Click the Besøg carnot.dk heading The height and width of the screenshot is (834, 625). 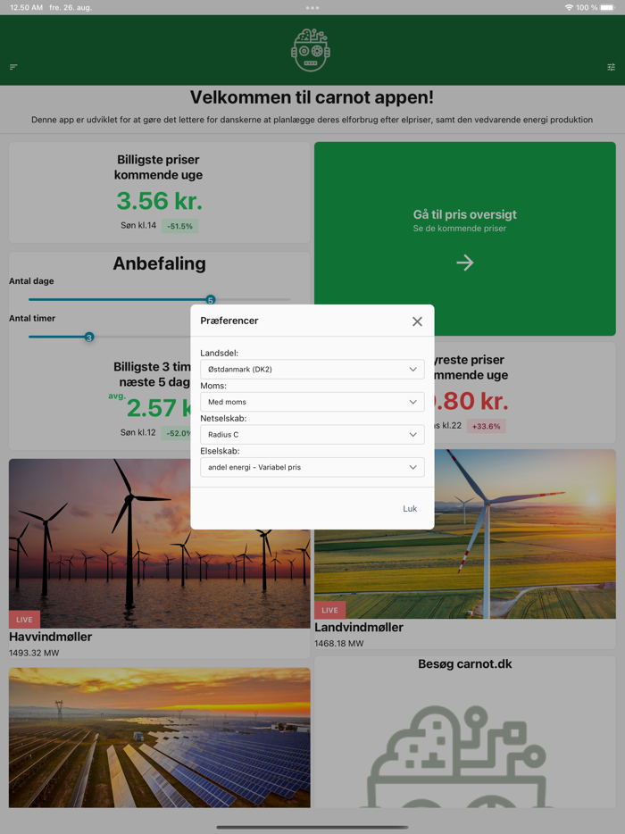(465, 663)
